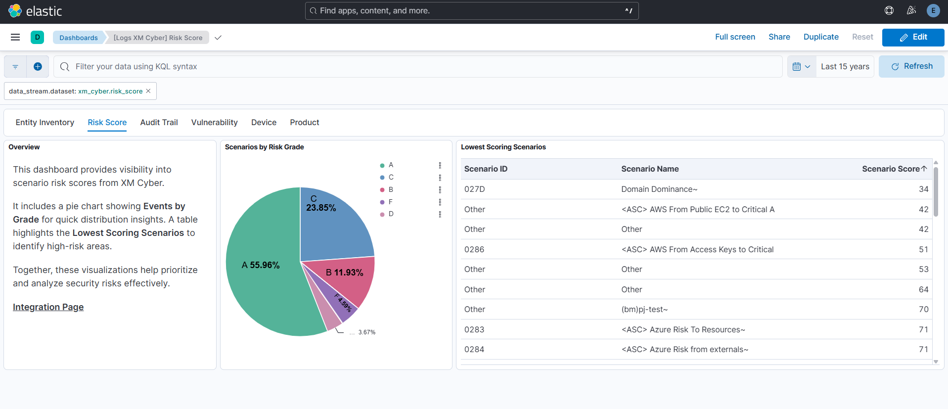Click scenario ID 0286 cell
Screen dimensions: 948x409
(474, 249)
